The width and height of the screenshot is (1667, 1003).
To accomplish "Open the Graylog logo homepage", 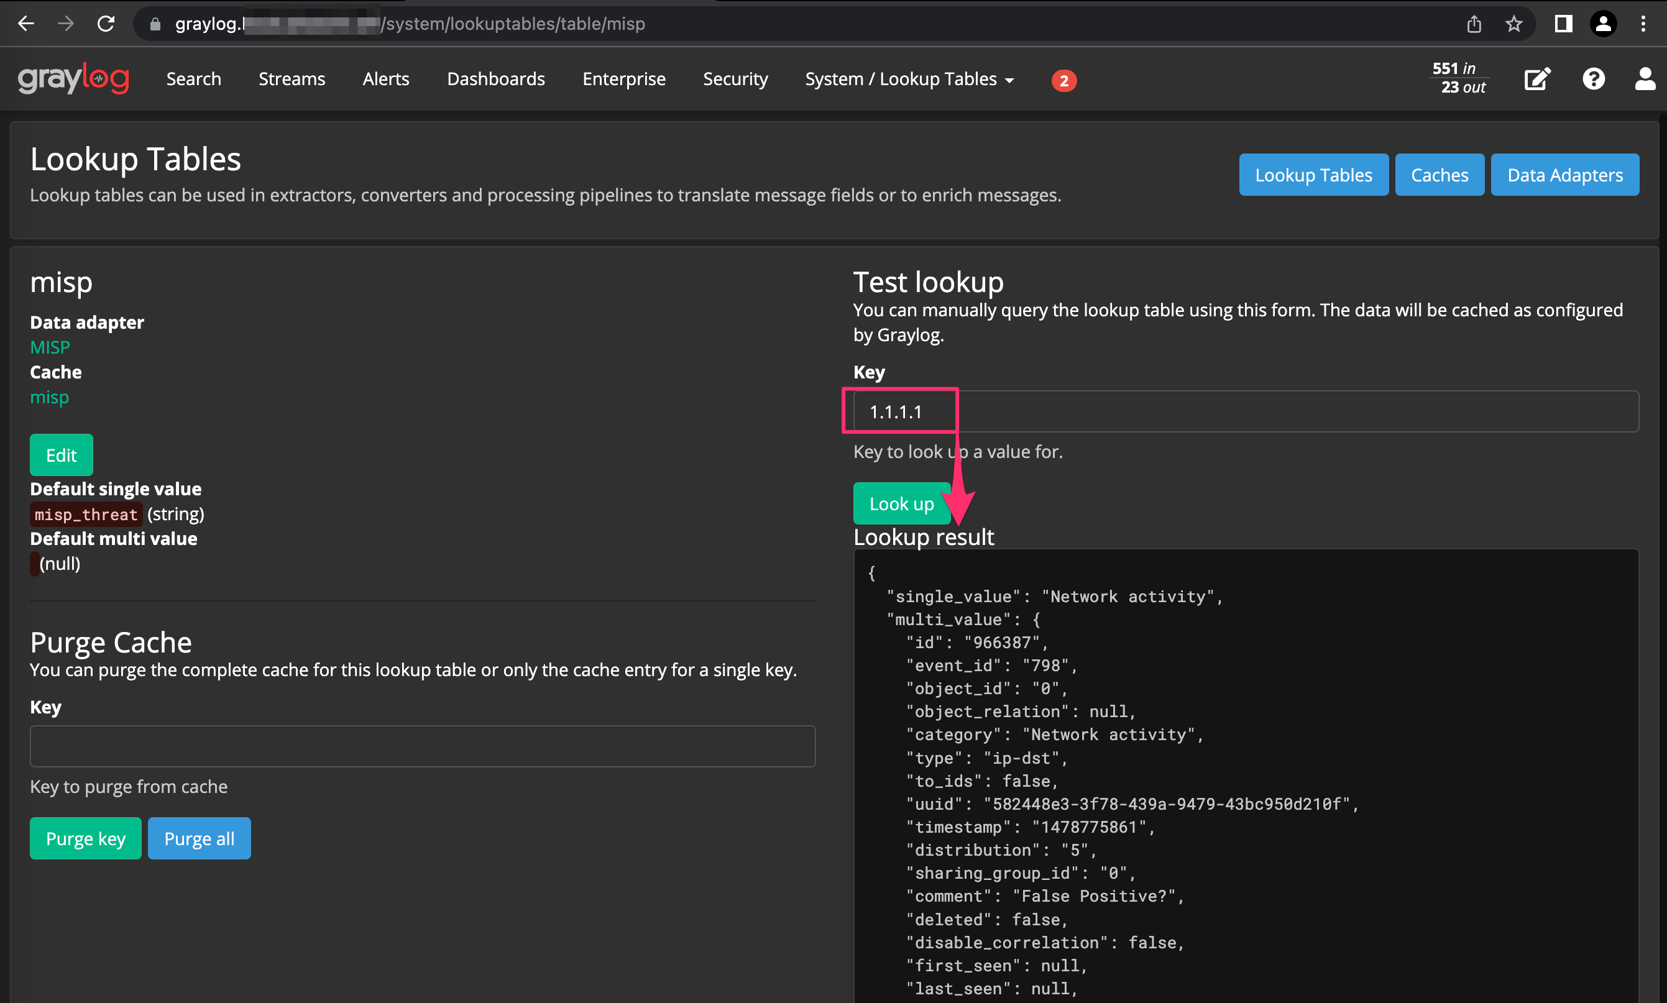I will coord(74,78).
